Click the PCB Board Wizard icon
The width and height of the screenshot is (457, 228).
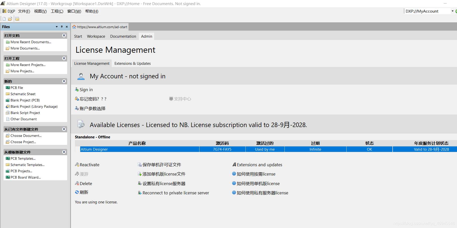[x=8, y=177]
